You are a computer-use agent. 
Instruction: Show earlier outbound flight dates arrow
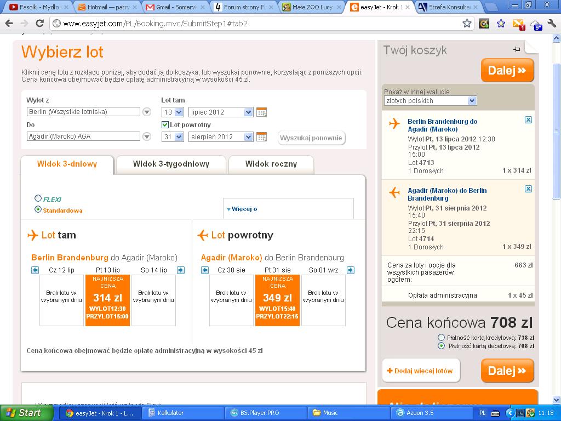click(35, 270)
